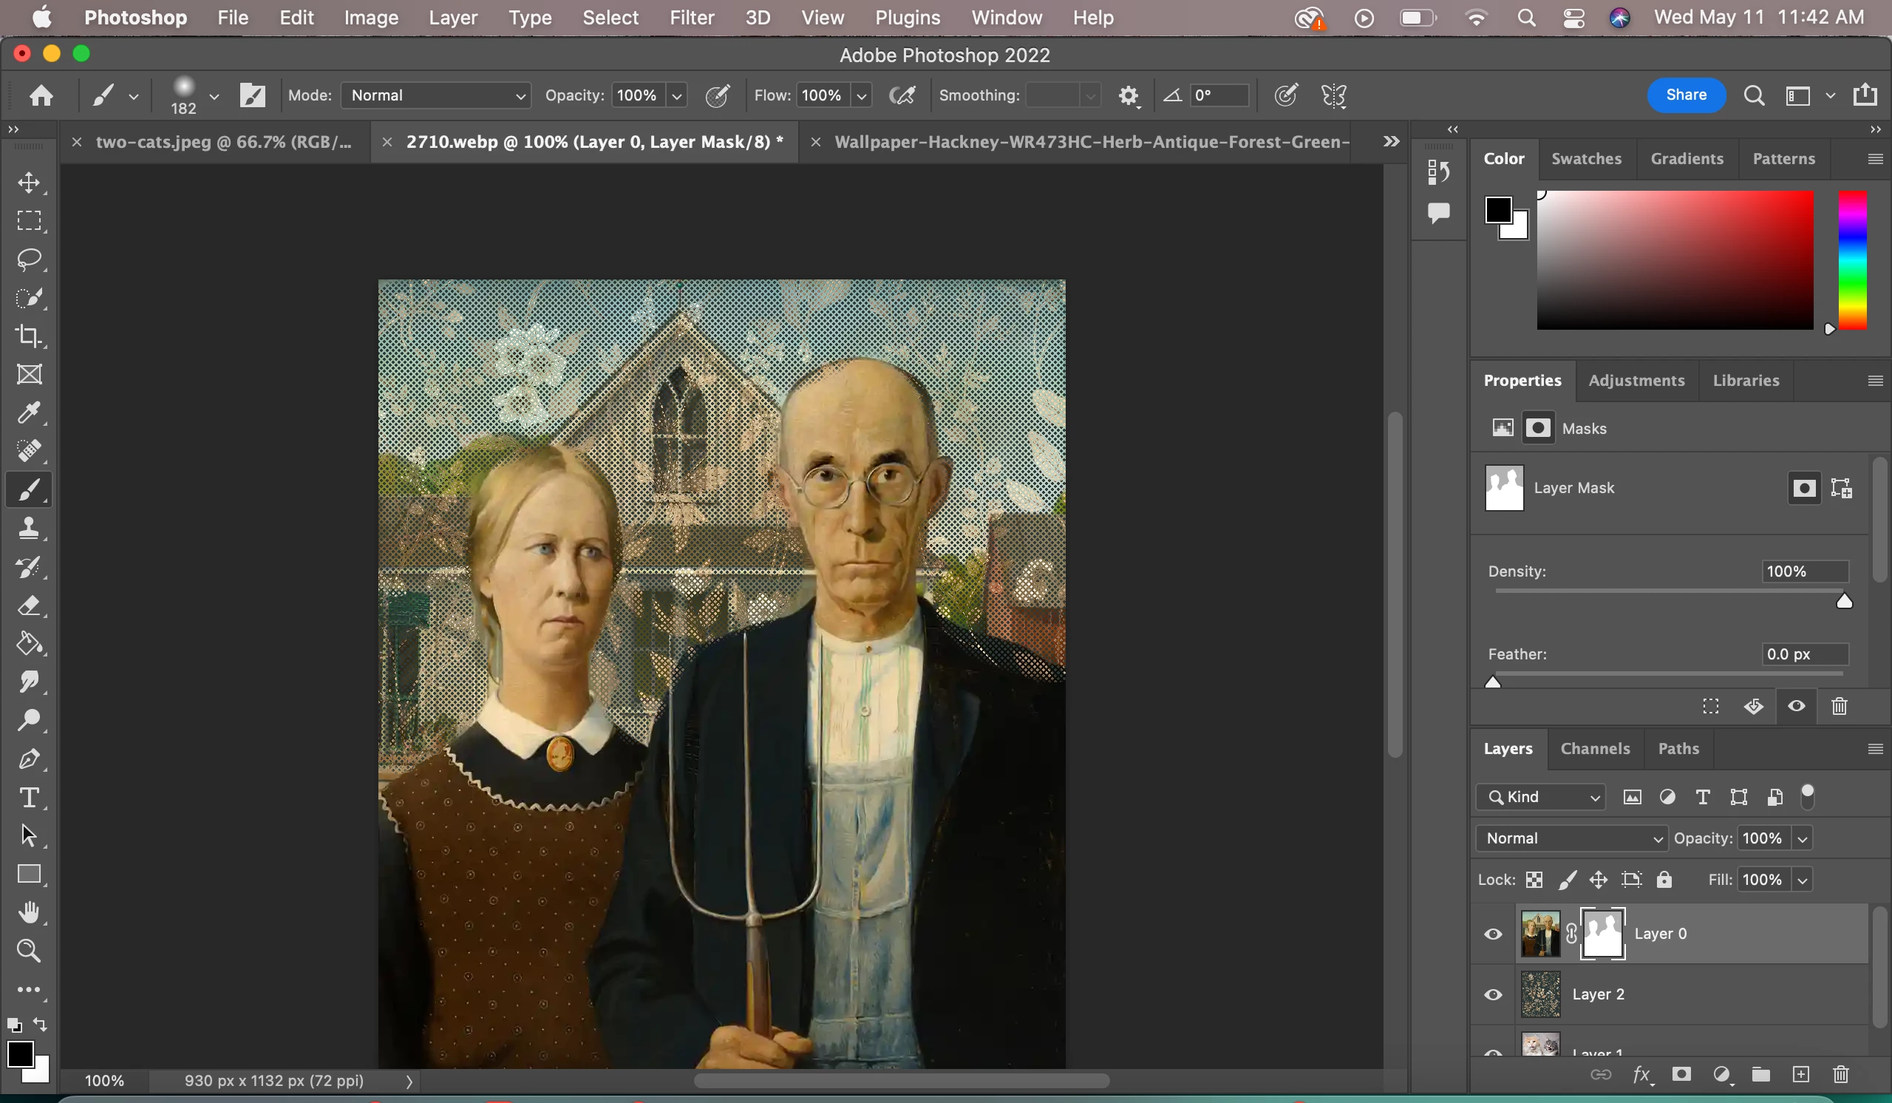Select the Layer 0 mask thumbnail
This screenshot has height=1103, width=1892.
pos(1602,933)
